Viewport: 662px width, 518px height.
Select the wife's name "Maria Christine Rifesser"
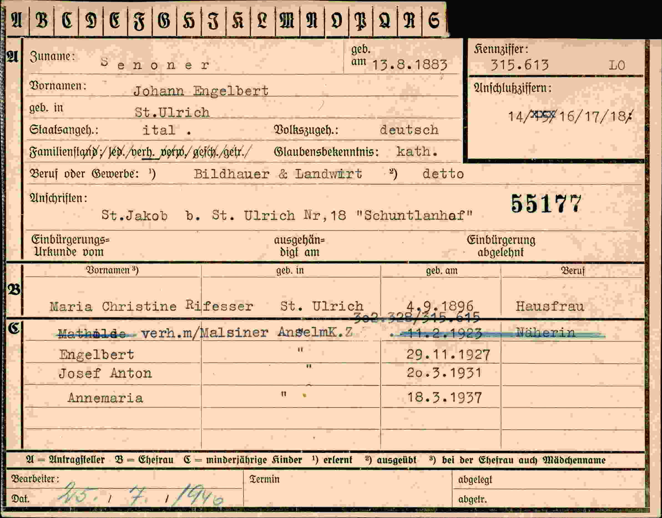tap(151, 306)
